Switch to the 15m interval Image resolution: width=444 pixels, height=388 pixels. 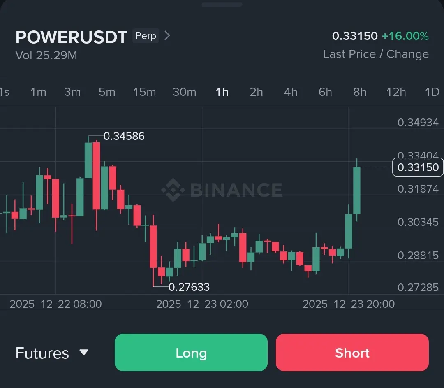(144, 92)
